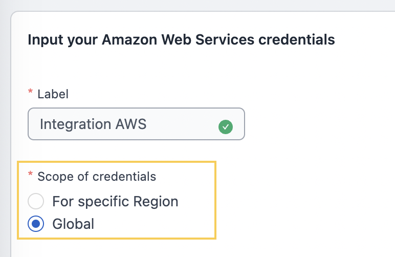Viewport: 395px width, 257px height.
Task: Click empty space inside the Label field
Action: pos(181,124)
